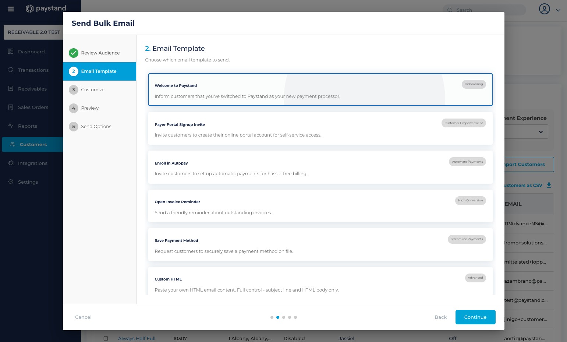Click the Back button
The image size is (567, 342).
pyautogui.click(x=440, y=317)
